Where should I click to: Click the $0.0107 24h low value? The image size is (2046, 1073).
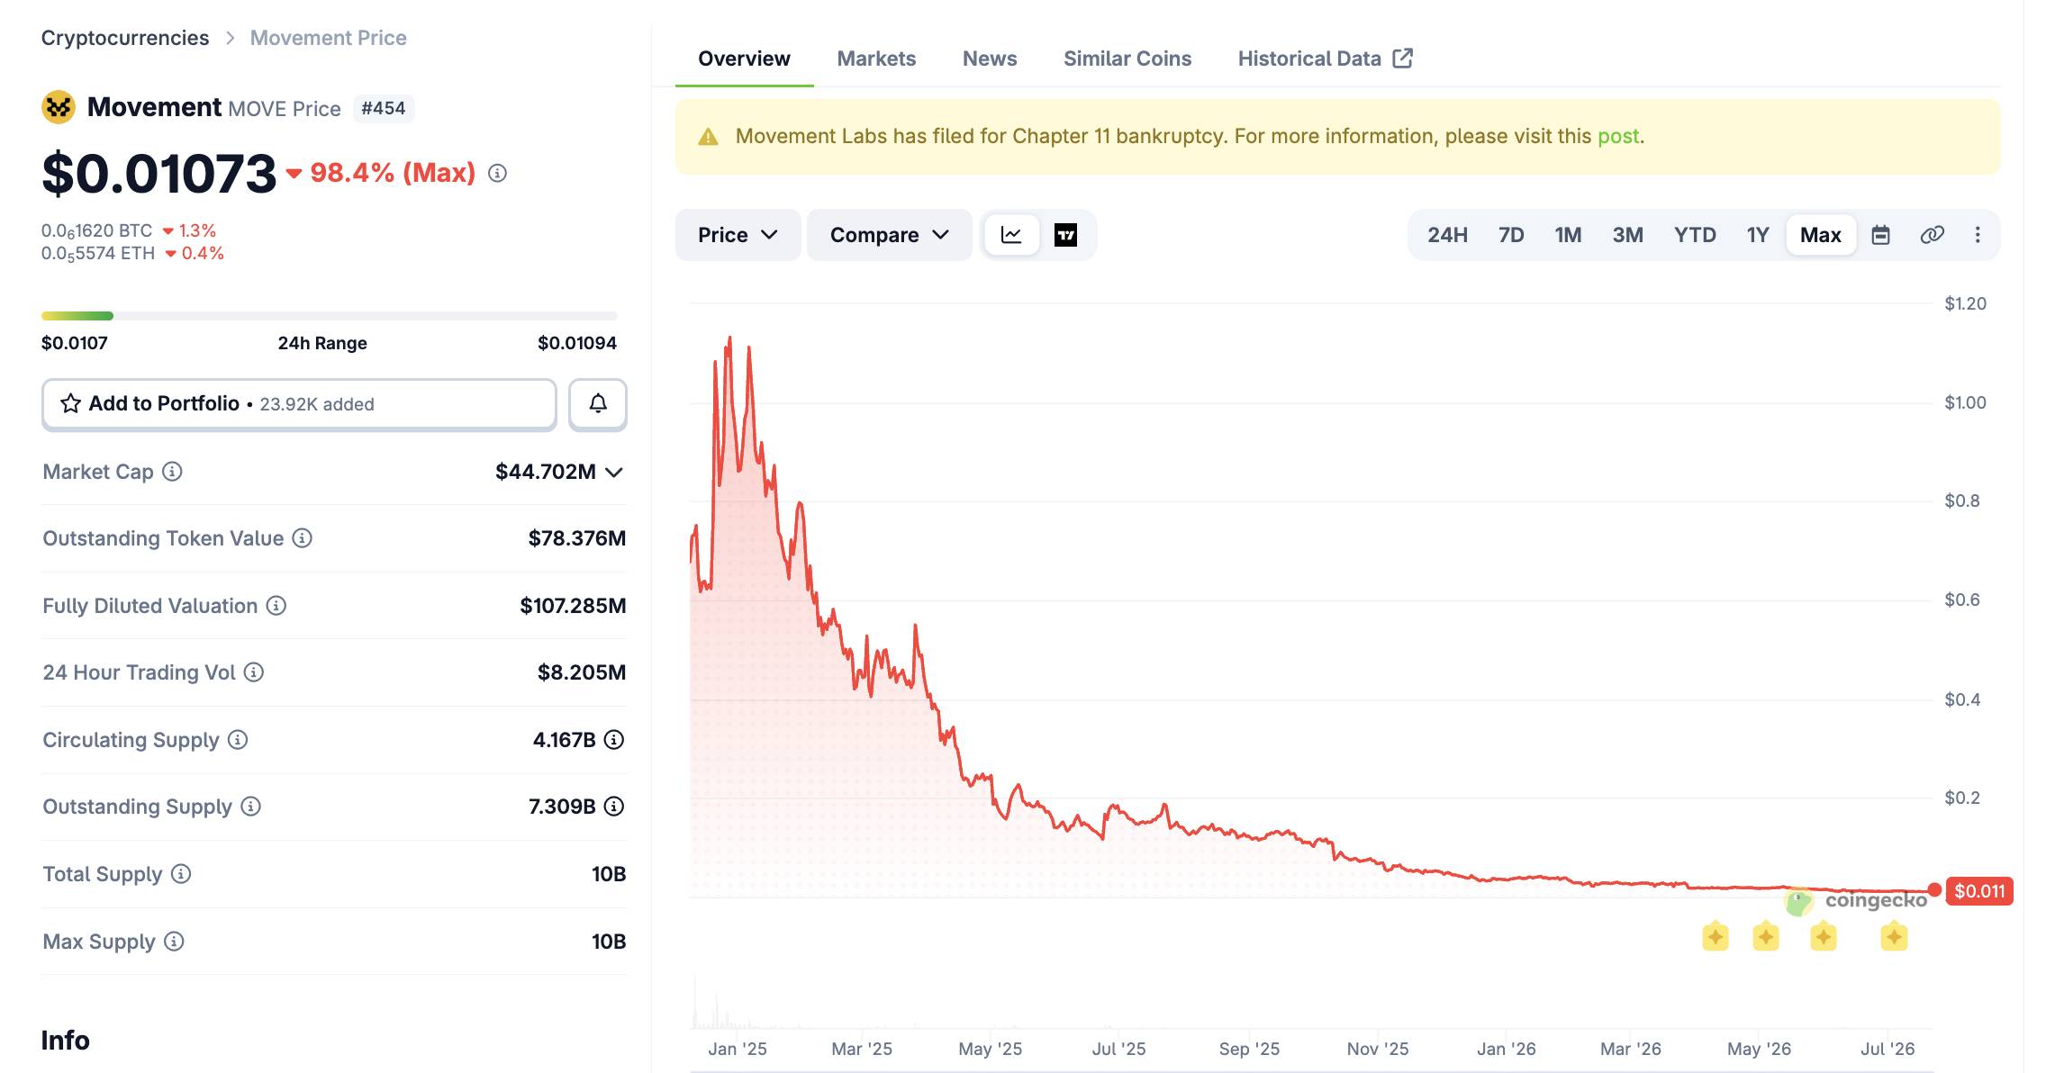75,343
